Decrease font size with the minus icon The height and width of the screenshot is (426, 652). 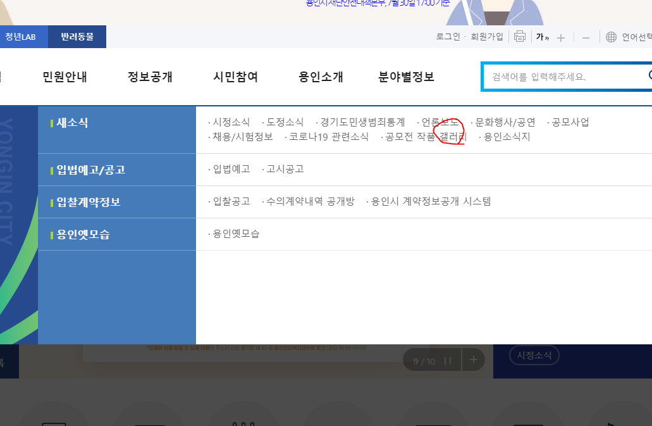pyautogui.click(x=586, y=37)
